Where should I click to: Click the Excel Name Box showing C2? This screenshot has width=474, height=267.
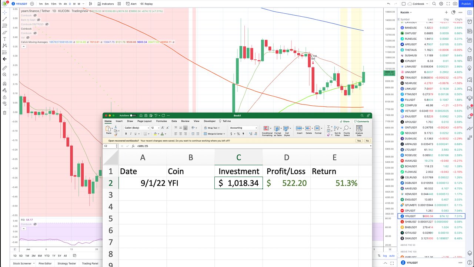(110, 146)
